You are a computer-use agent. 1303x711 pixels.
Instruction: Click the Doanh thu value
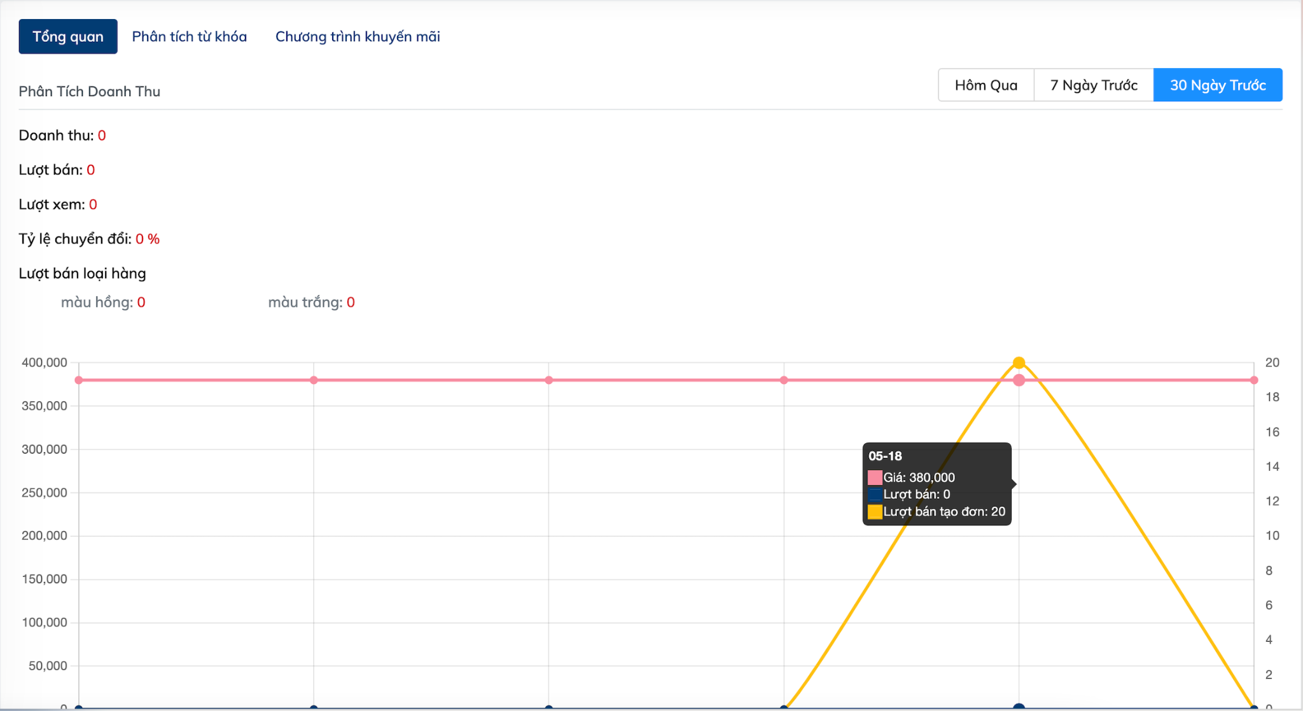click(102, 135)
